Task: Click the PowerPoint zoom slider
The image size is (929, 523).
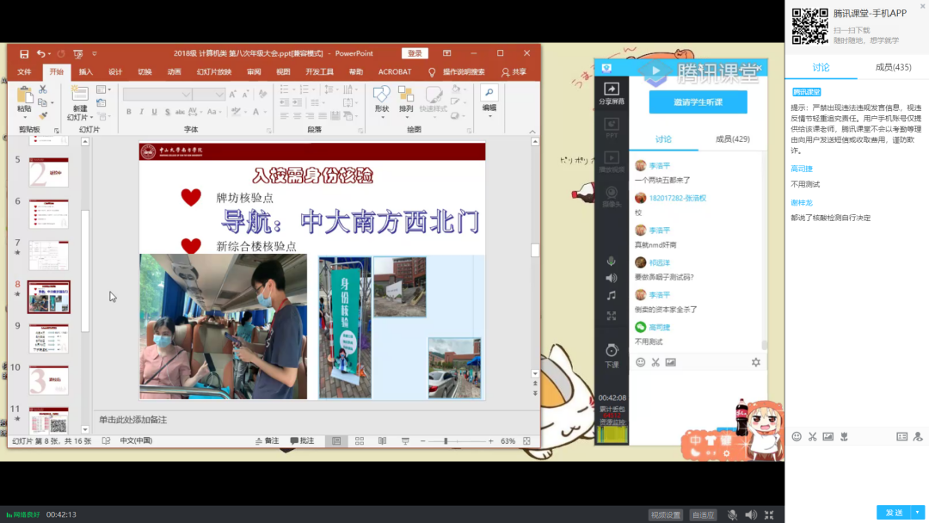Action: (x=446, y=441)
